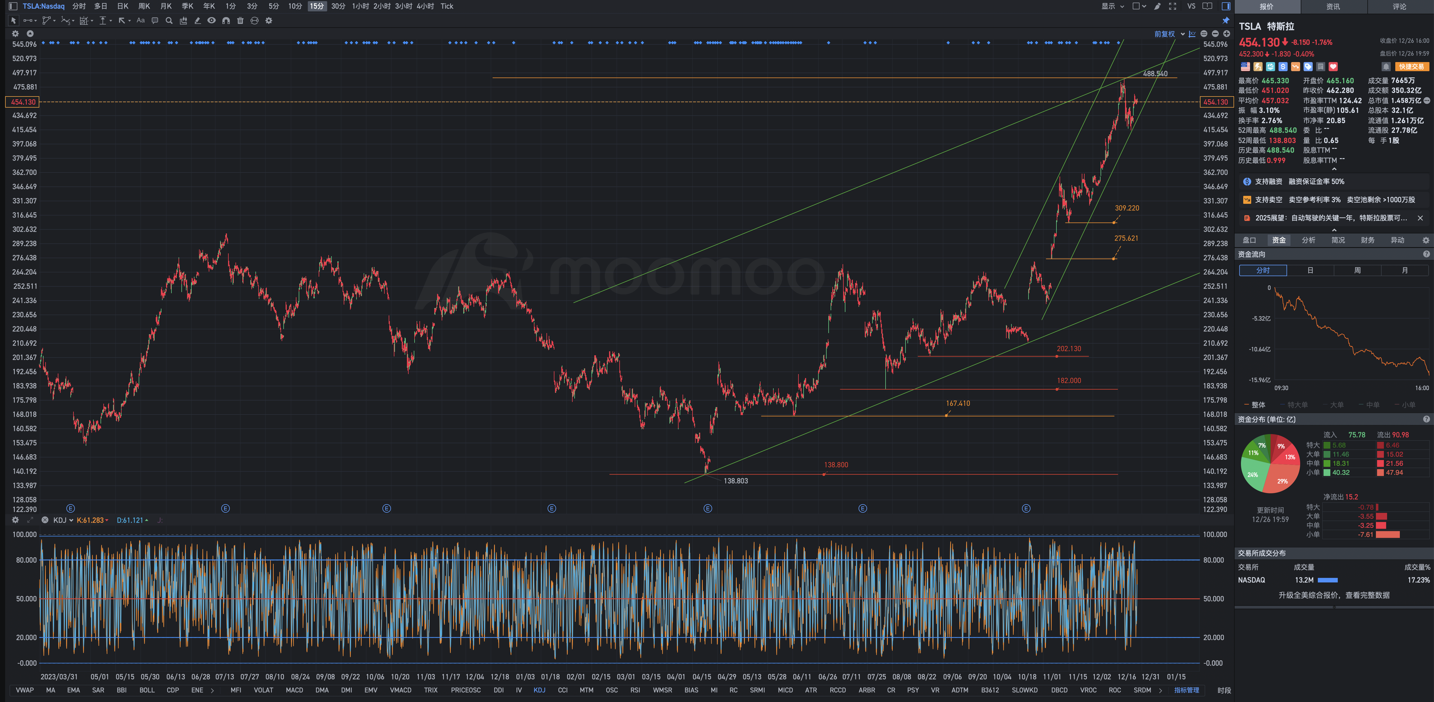This screenshot has width=1434, height=702.
Task: Open the book tutorial icon
Action: [x=1207, y=6]
